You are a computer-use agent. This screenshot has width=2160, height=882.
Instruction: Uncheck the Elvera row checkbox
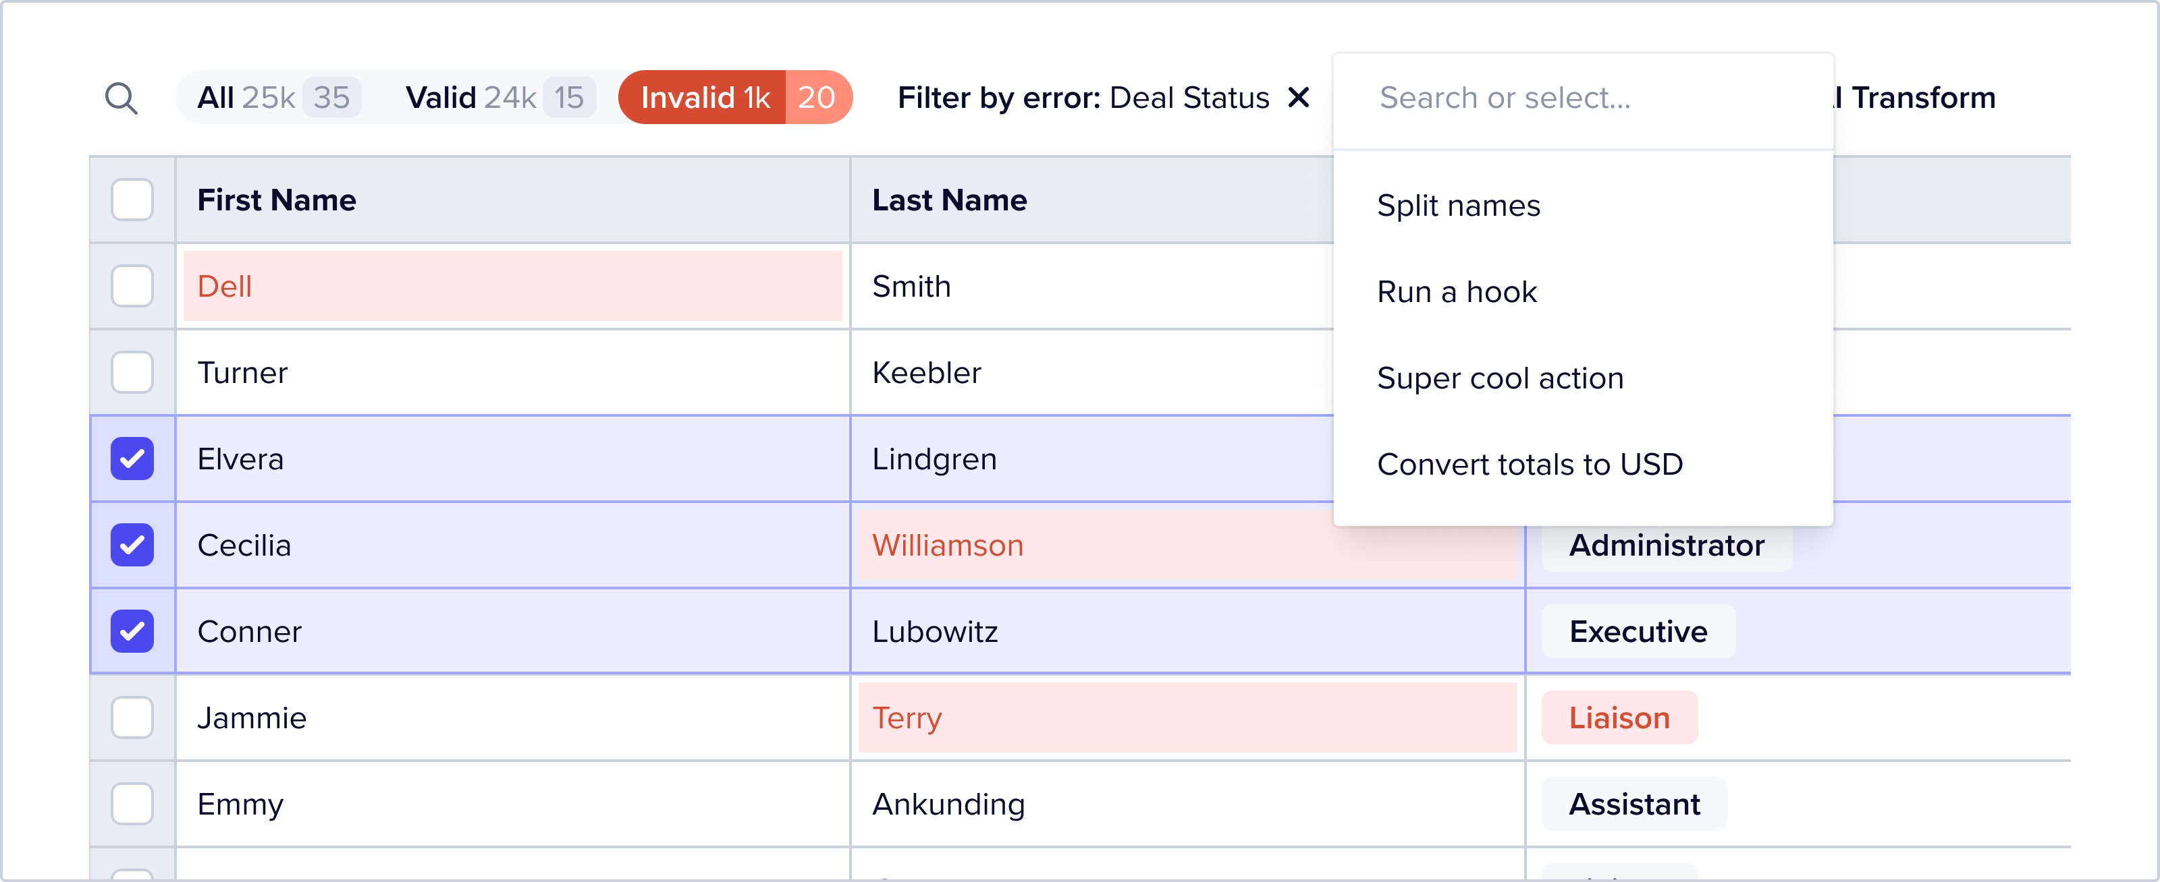pyautogui.click(x=132, y=459)
